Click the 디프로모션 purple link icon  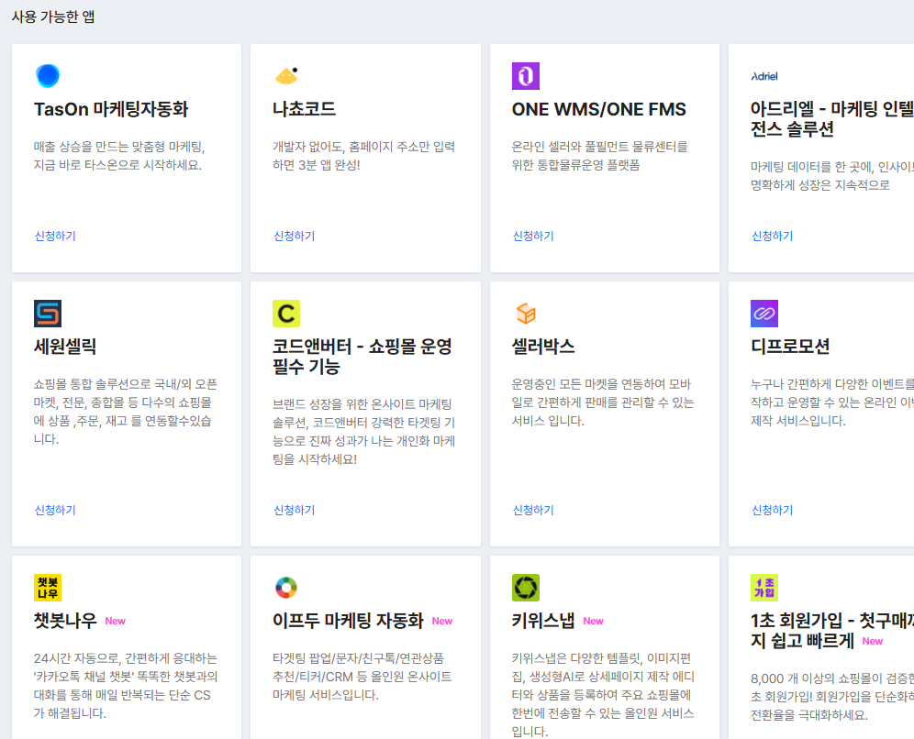point(764,314)
